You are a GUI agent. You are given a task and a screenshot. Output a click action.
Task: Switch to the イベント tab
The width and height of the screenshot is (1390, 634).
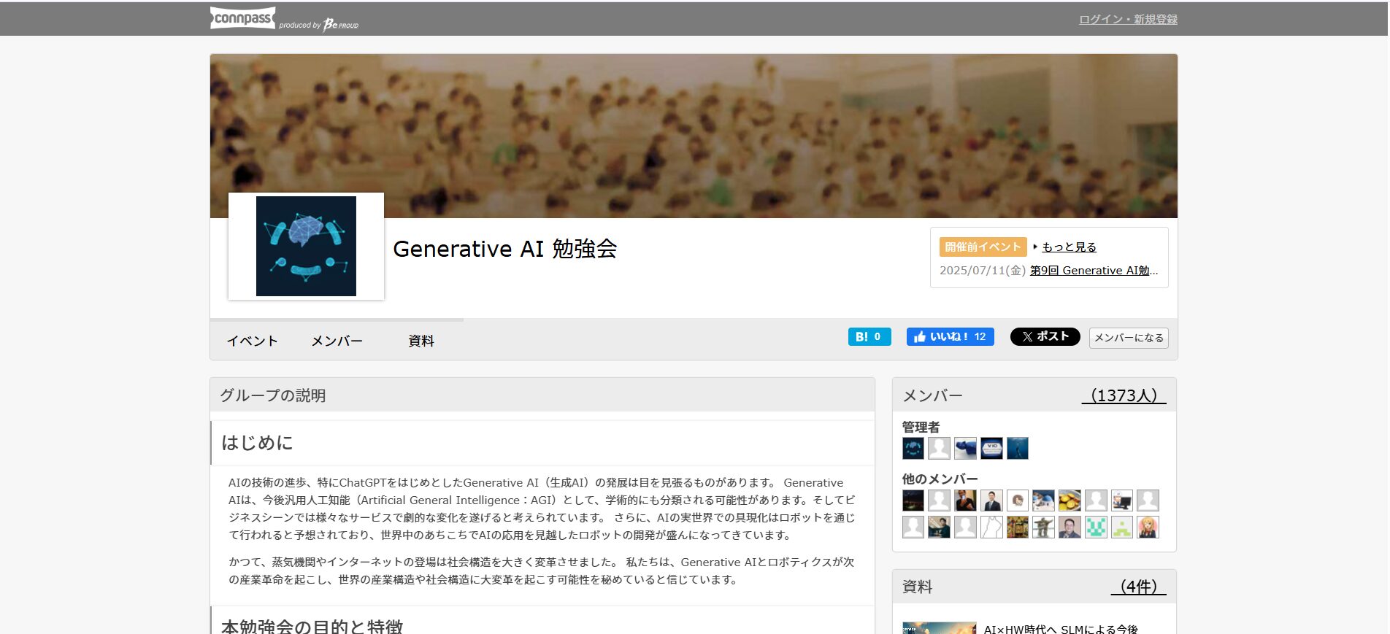coord(252,341)
